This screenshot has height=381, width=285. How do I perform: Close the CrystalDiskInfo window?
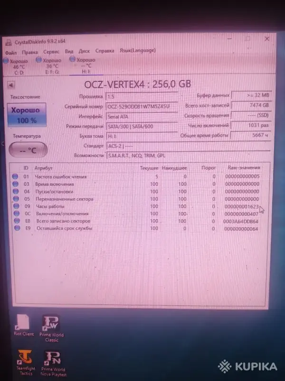(267, 39)
